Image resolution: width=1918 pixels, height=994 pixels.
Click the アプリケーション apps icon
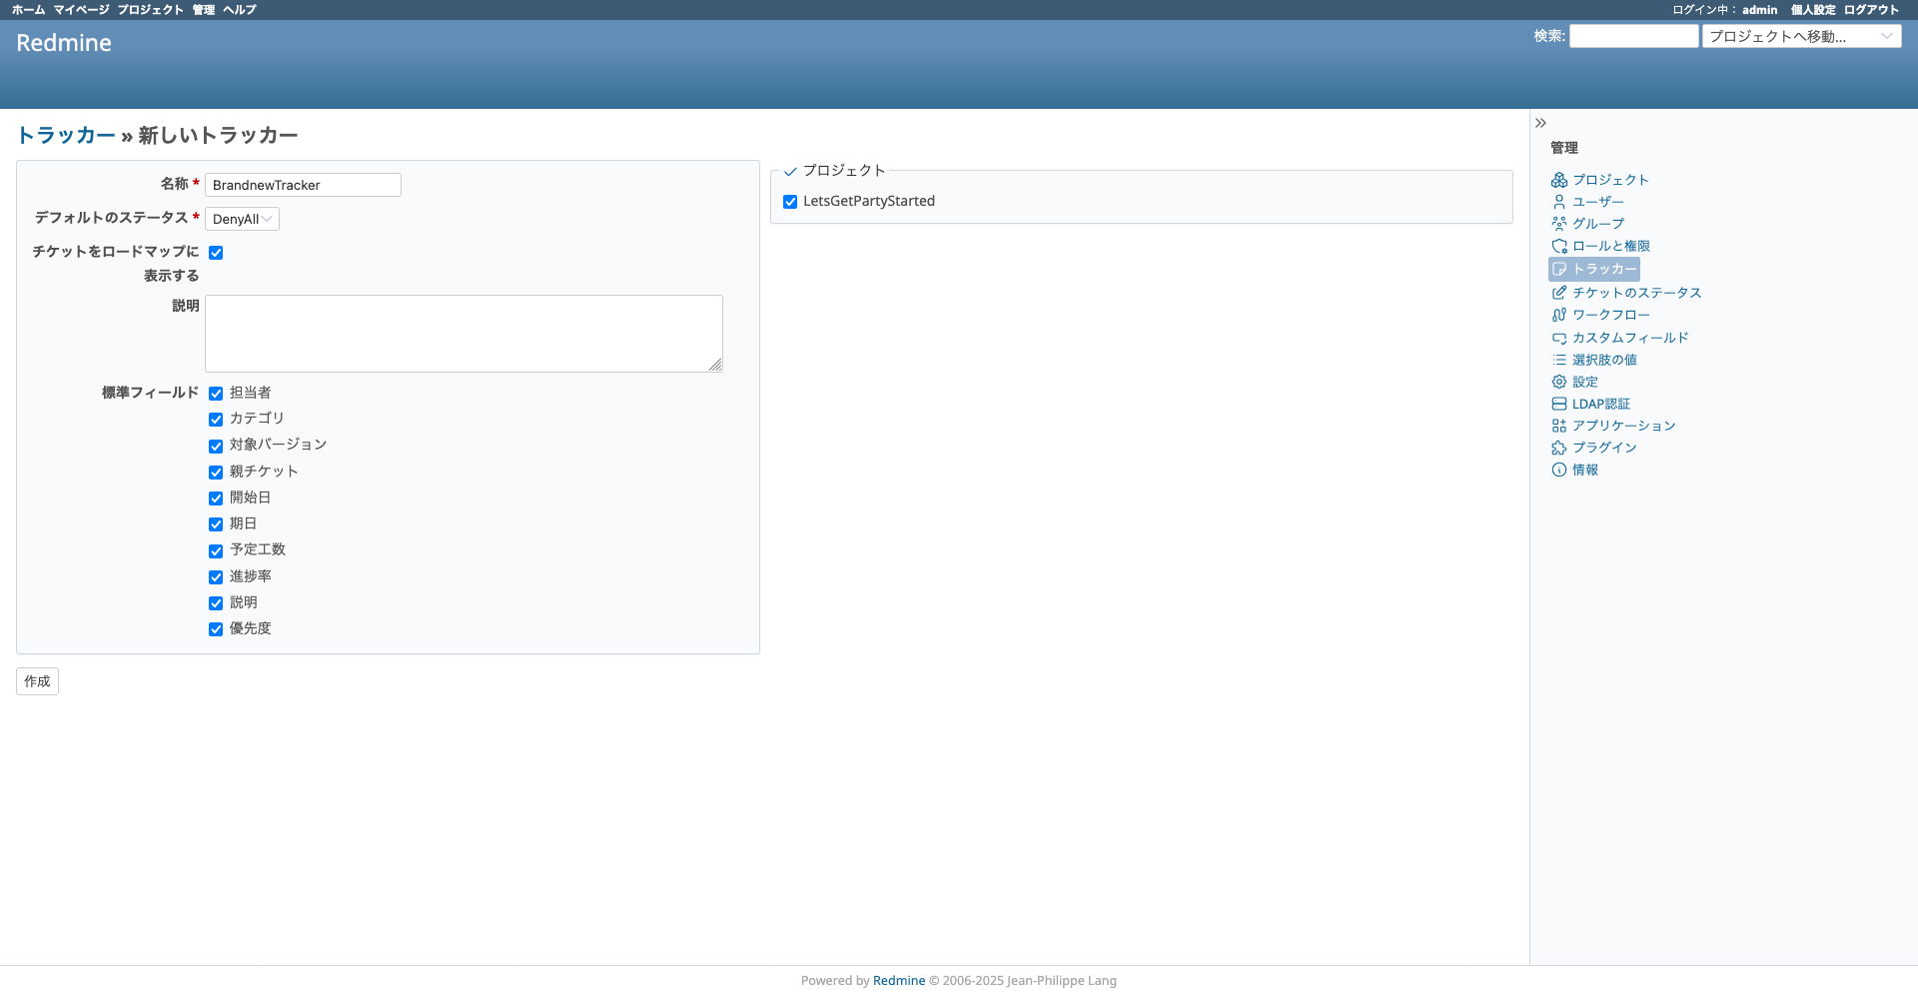coord(1558,426)
